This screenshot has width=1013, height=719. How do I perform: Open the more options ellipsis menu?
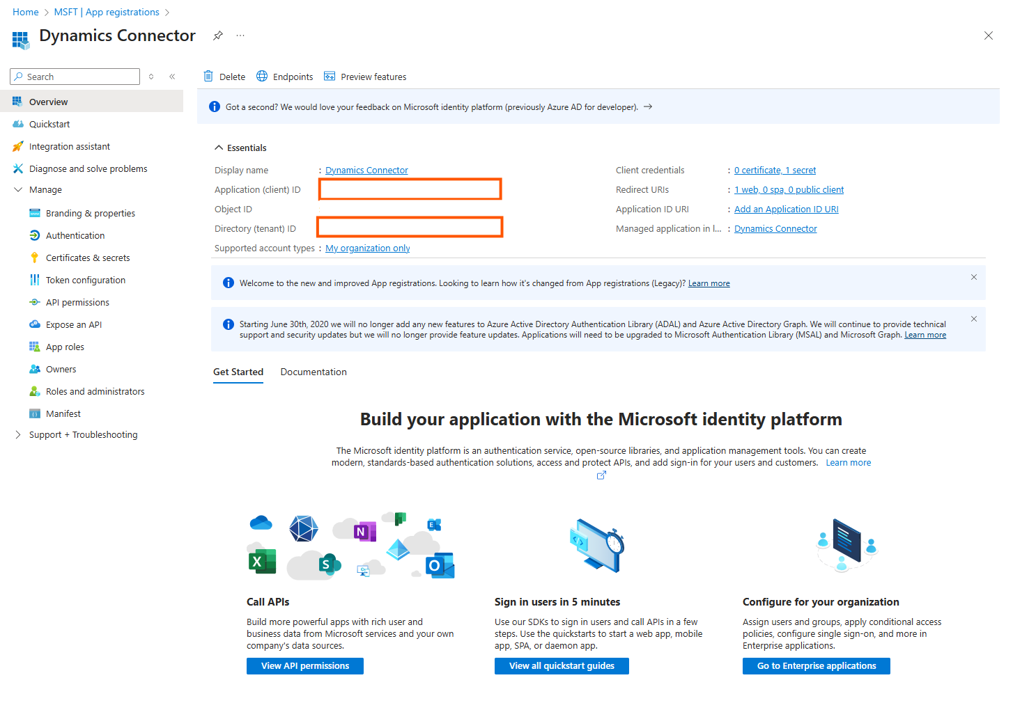click(240, 35)
